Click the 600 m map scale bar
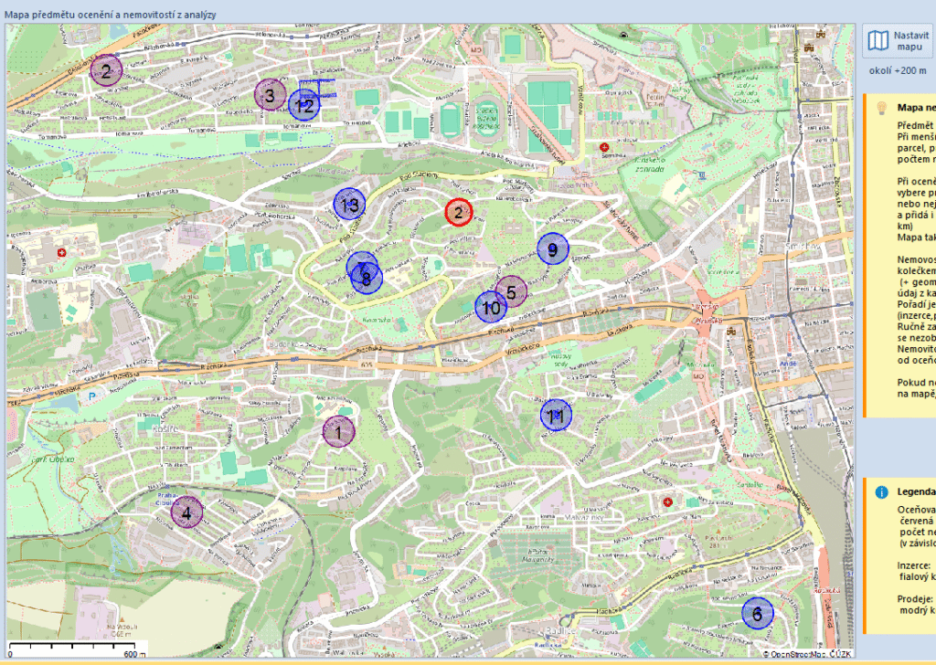This screenshot has width=936, height=665. 77,649
